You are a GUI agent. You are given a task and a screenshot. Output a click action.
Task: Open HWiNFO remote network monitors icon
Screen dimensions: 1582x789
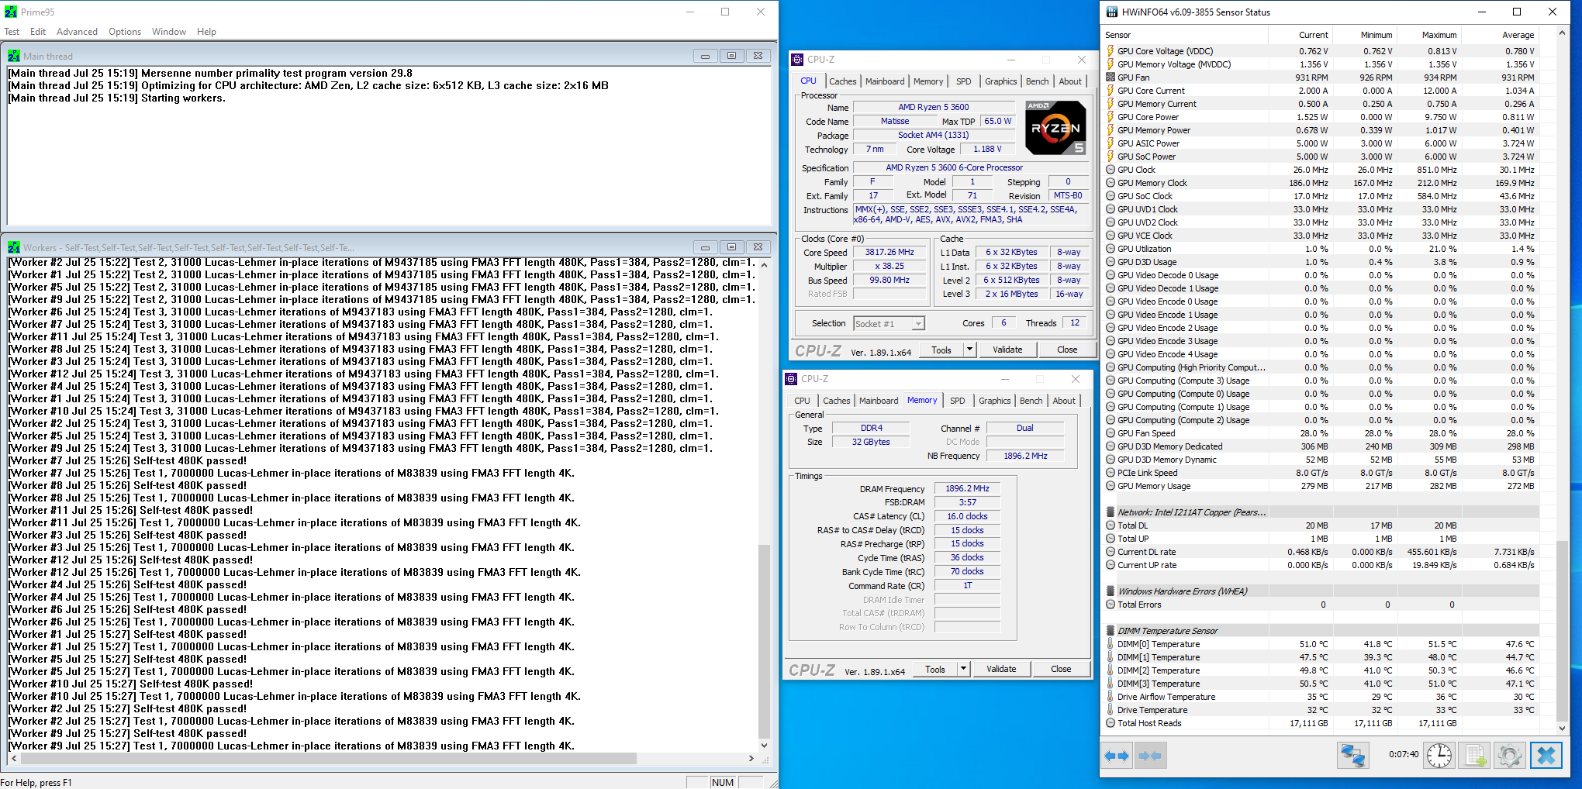1353,756
